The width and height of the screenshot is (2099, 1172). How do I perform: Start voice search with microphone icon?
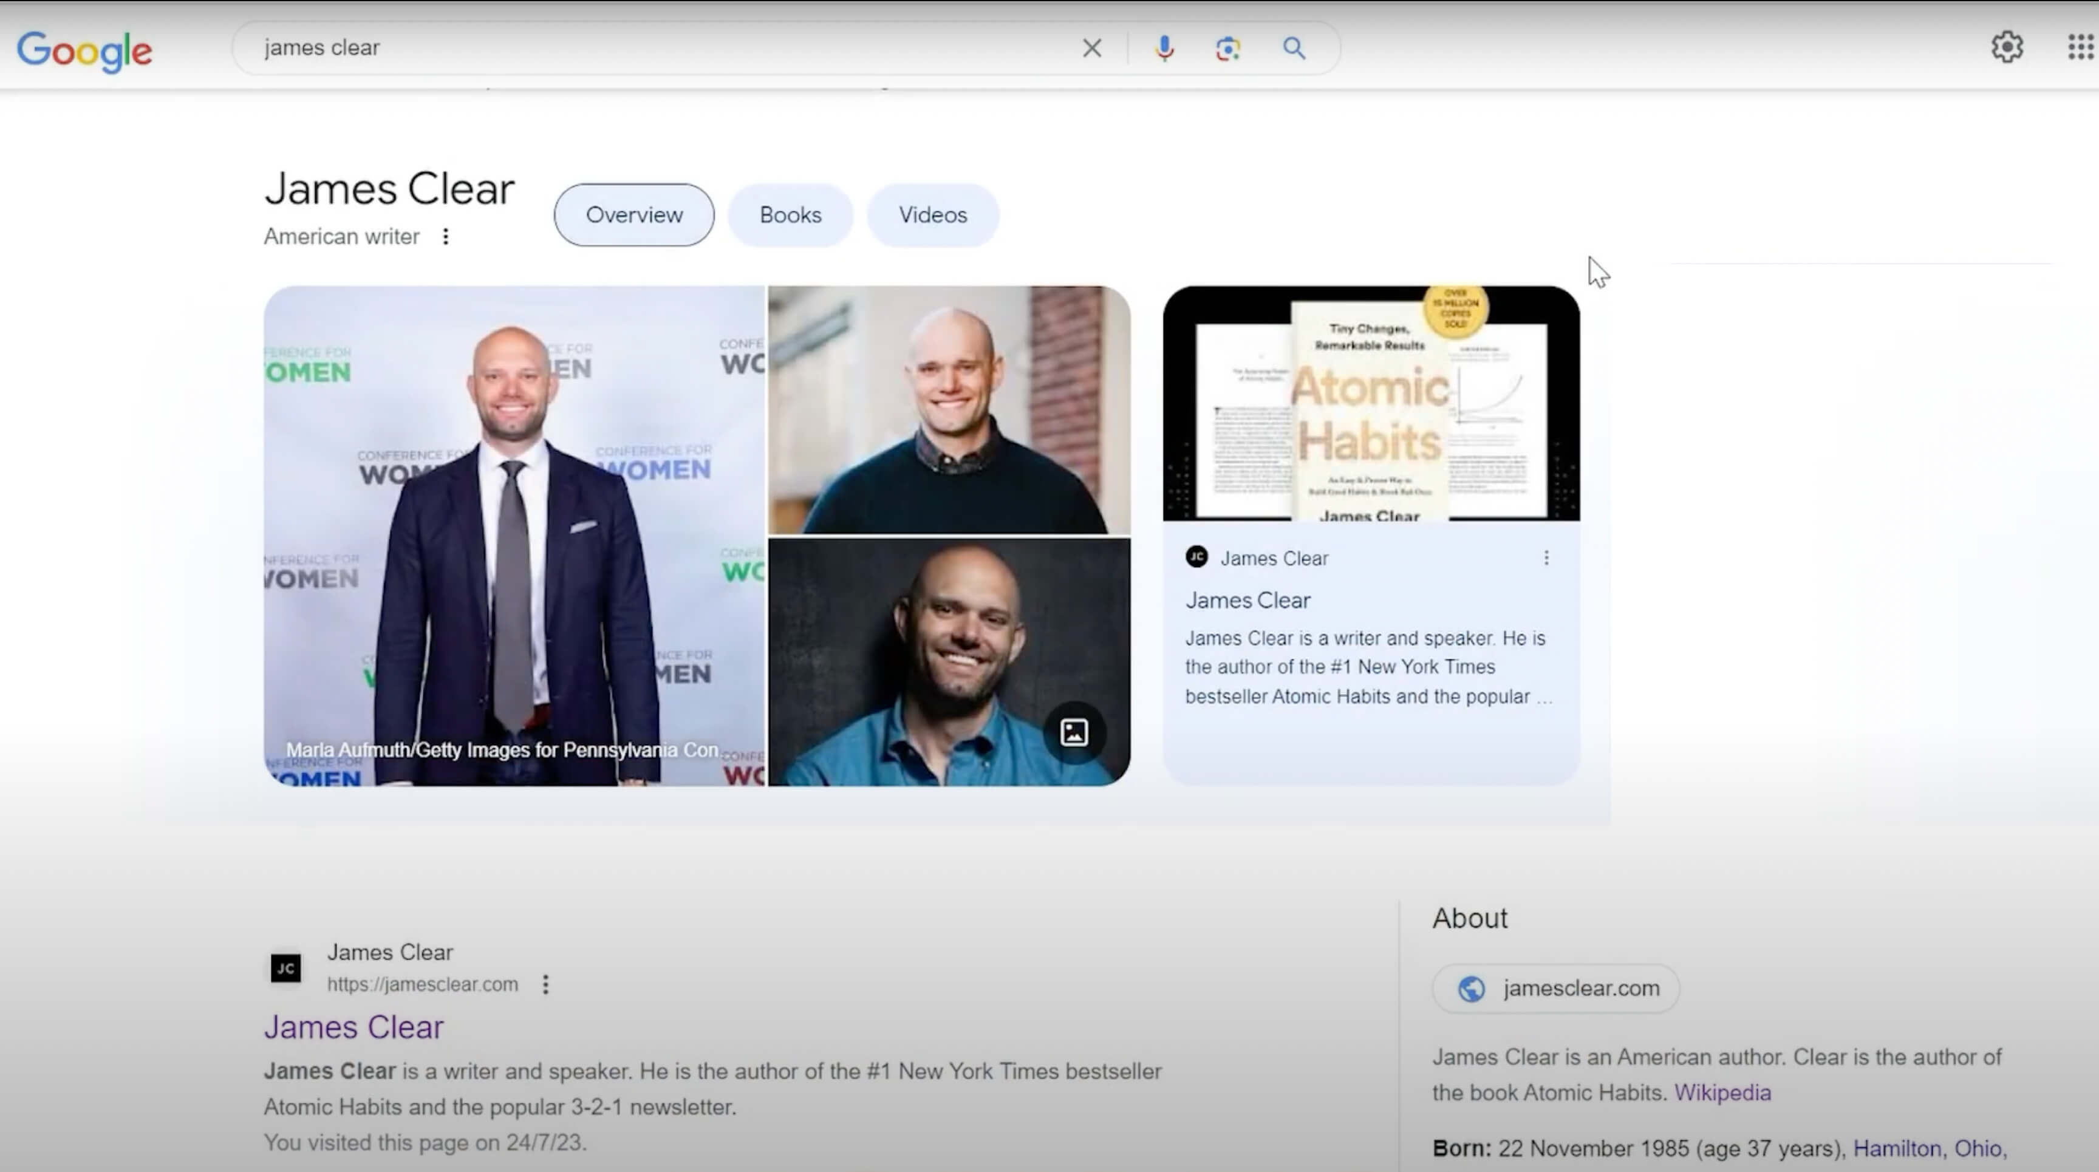(x=1164, y=48)
